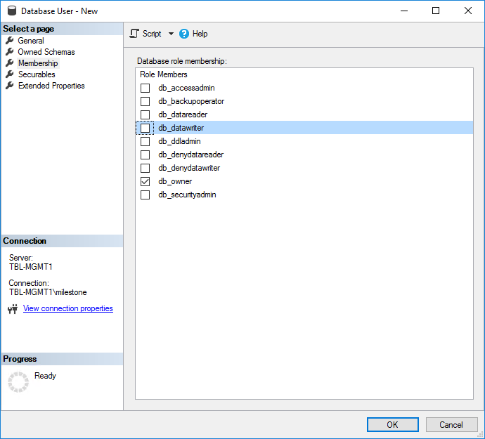Click the db_securityadmin label text
Image resolution: width=485 pixels, height=439 pixels.
tap(187, 195)
